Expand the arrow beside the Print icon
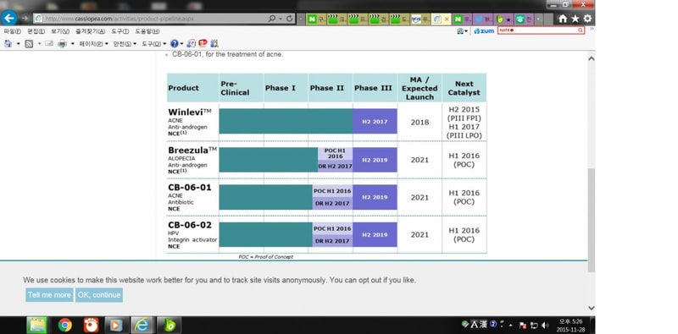The width and height of the screenshot is (678, 334). tap(72, 44)
